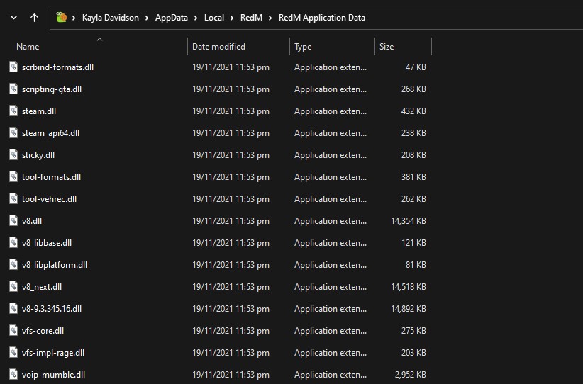Image resolution: width=583 pixels, height=384 pixels.
Task: Click the snail folder icon in address bar
Action: (61, 17)
